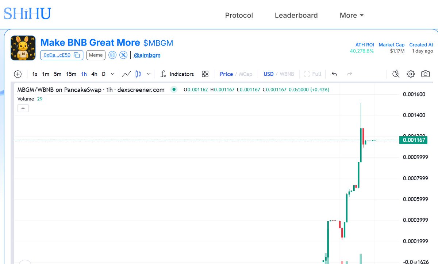Click the 0.0005999 price axis label
Viewport: 438px width, 264px height.
415,199
